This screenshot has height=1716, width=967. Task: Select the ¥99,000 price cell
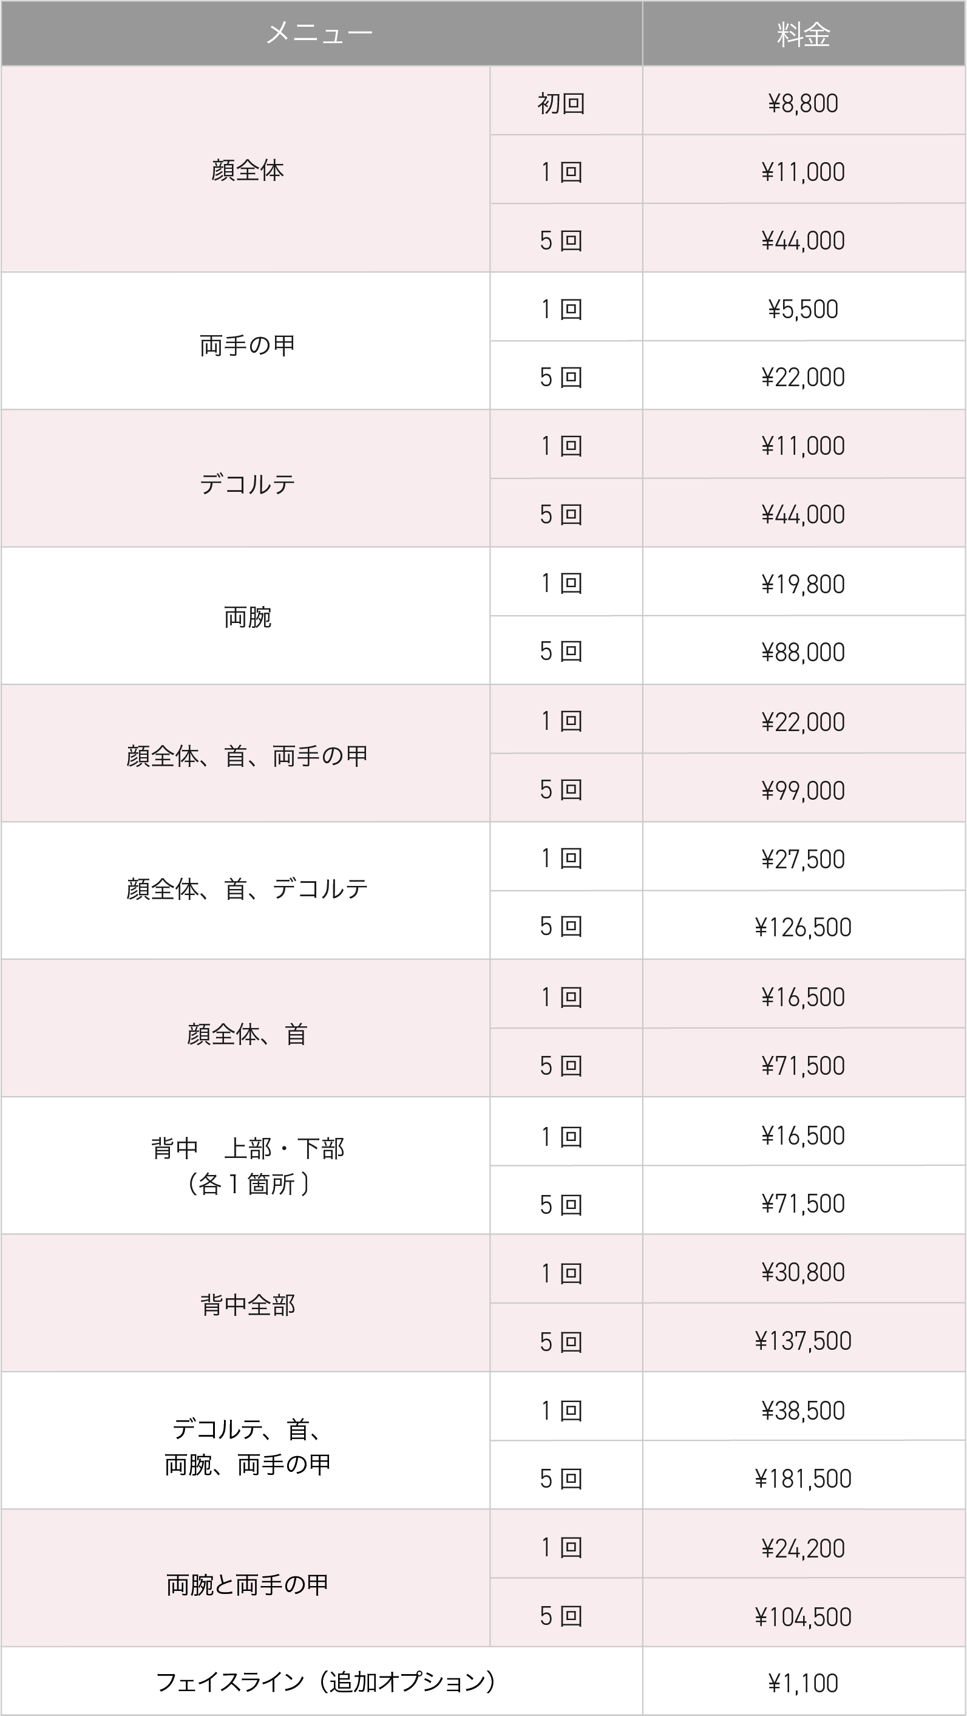click(x=803, y=790)
